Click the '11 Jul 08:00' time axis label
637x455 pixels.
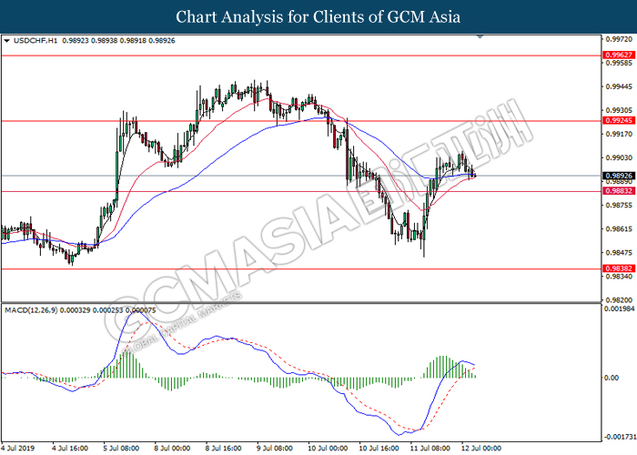(427, 448)
